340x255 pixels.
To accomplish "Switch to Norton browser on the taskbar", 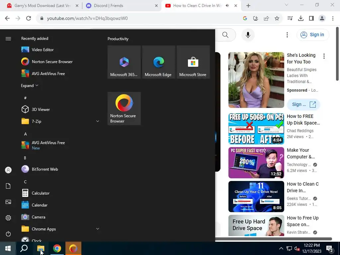I will [73, 248].
